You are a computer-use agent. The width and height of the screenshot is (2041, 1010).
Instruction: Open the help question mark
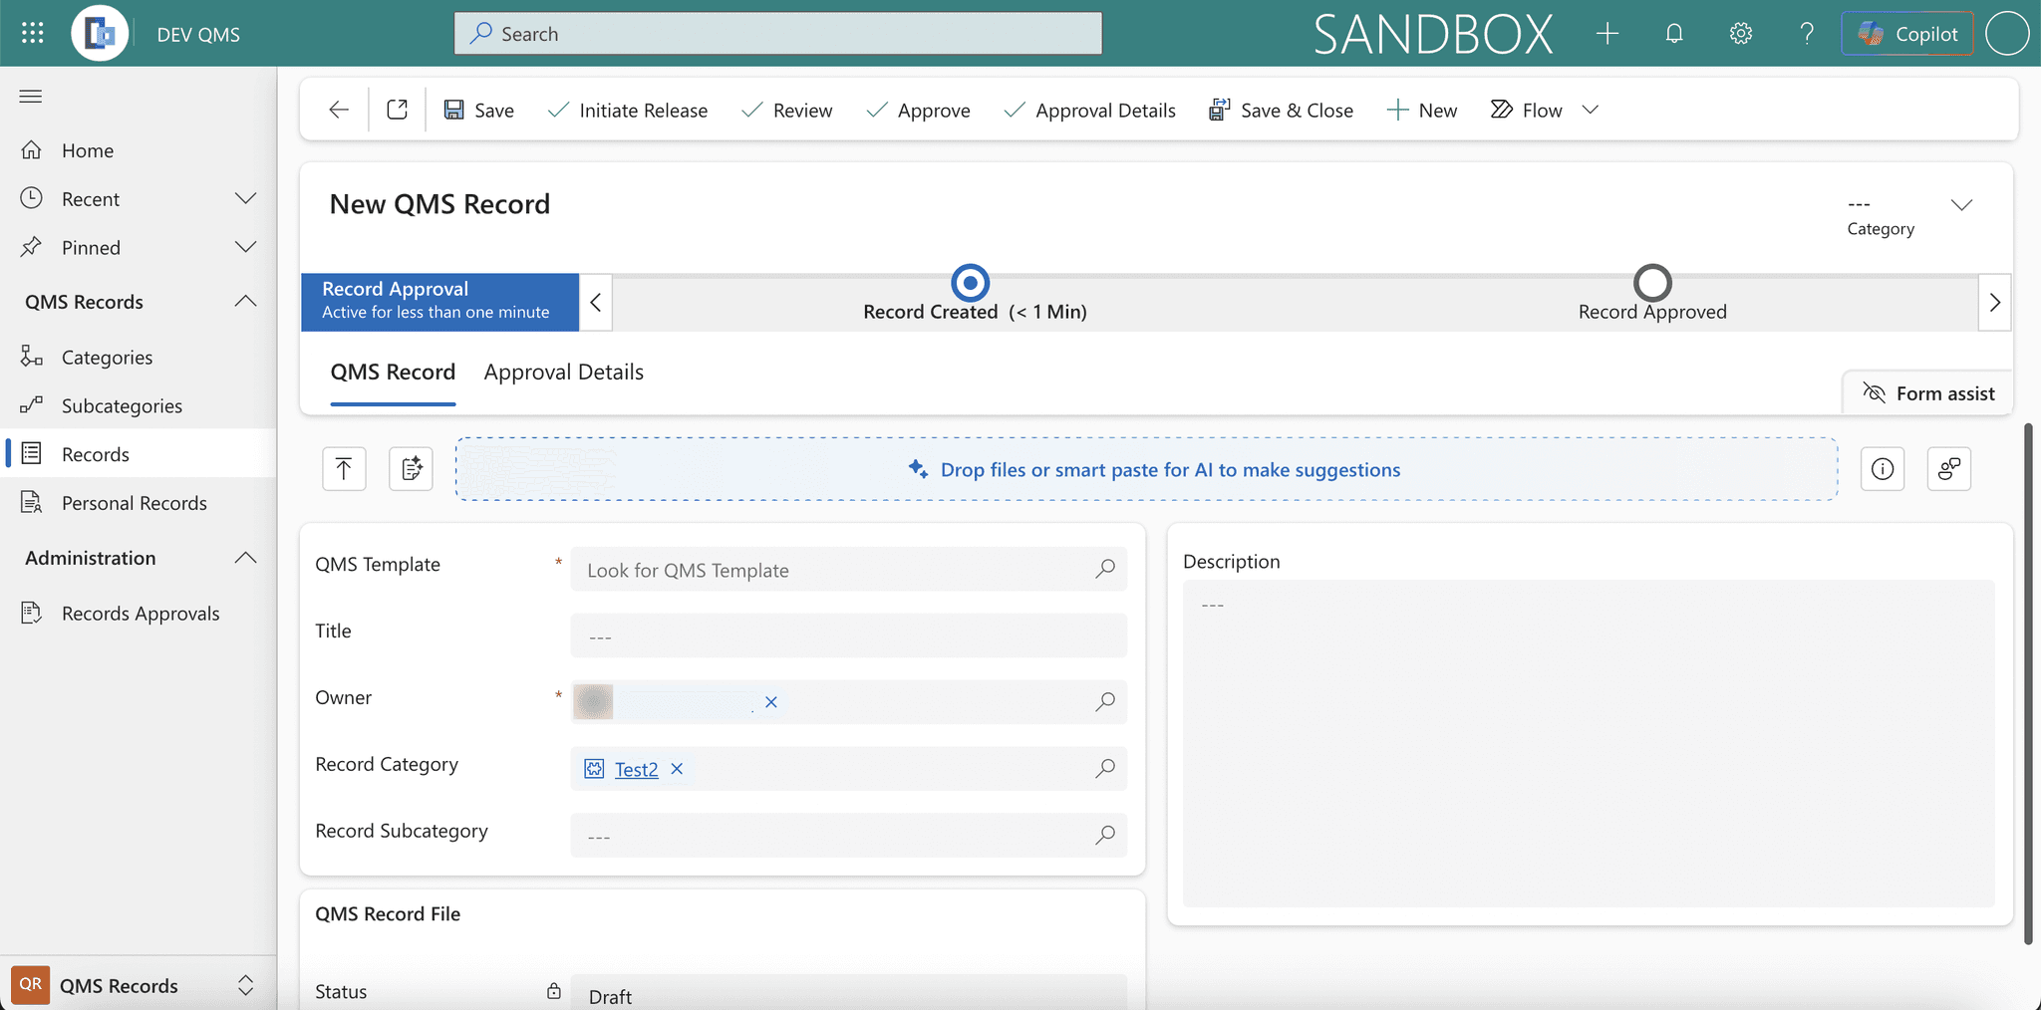coord(1807,33)
